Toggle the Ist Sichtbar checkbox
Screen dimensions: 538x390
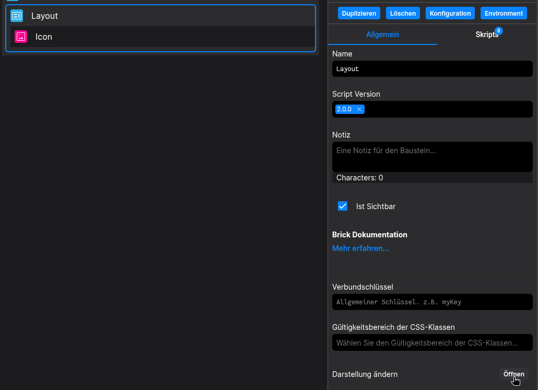click(x=343, y=206)
